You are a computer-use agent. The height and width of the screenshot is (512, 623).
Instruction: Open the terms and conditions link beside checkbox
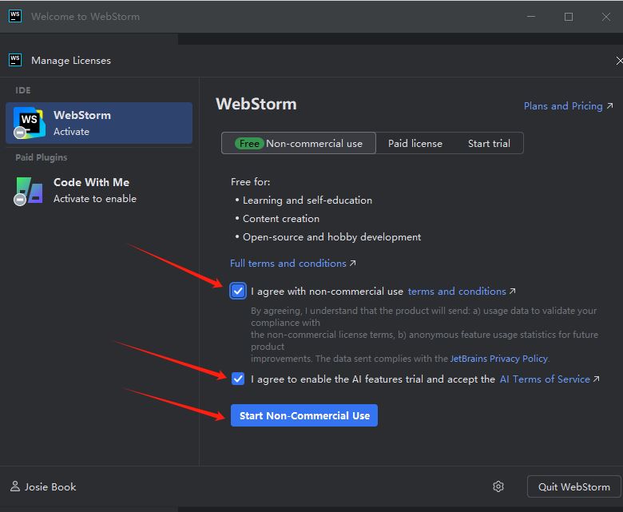pos(462,292)
